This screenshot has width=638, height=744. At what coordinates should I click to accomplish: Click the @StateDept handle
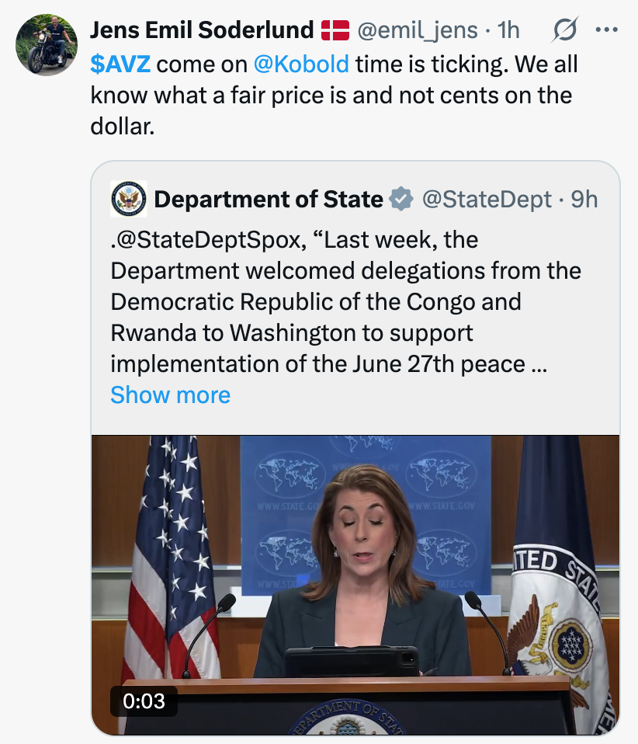(x=487, y=199)
